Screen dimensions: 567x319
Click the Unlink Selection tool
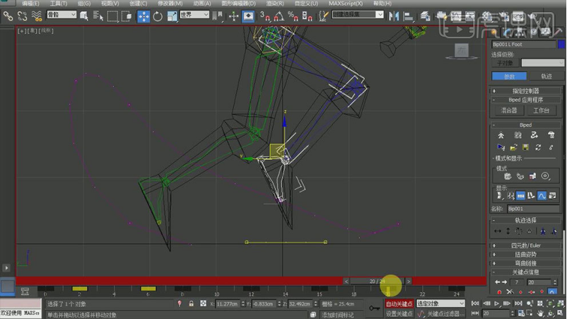pos(22,16)
